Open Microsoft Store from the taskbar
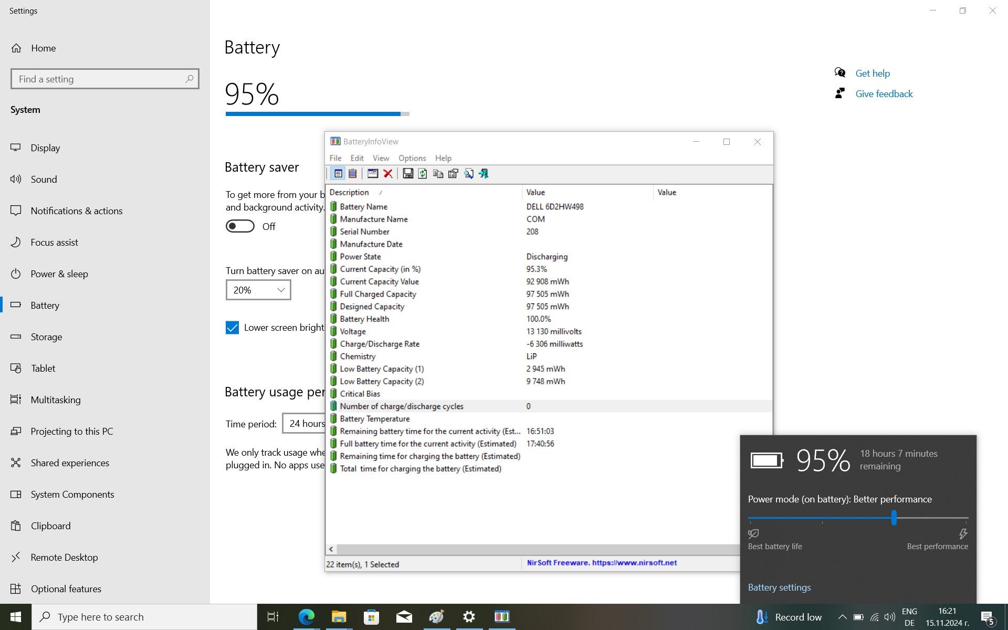This screenshot has height=630, width=1008. [x=371, y=617]
